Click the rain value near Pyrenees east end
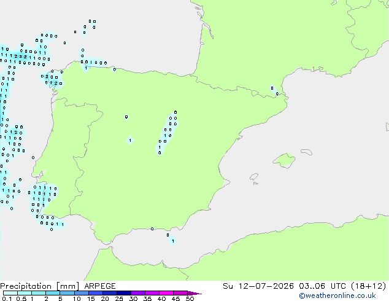 coord(275,91)
